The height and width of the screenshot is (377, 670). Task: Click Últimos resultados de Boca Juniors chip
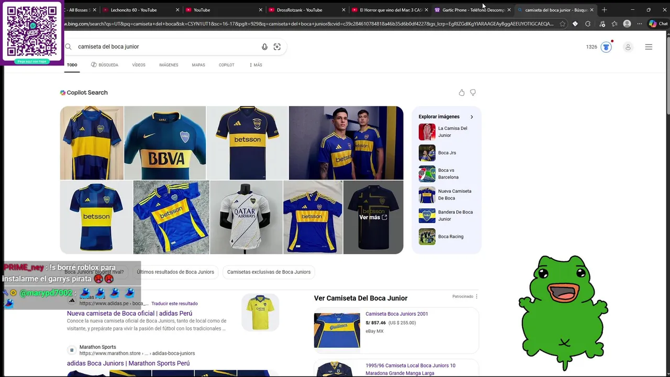(175, 272)
